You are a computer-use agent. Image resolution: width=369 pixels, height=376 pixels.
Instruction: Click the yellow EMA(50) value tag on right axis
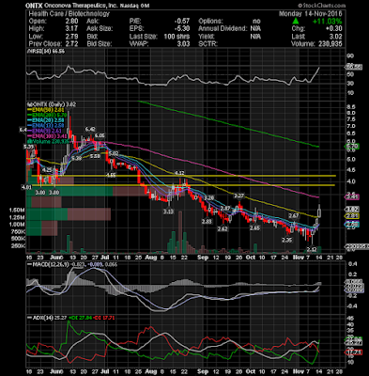[x=352, y=216]
